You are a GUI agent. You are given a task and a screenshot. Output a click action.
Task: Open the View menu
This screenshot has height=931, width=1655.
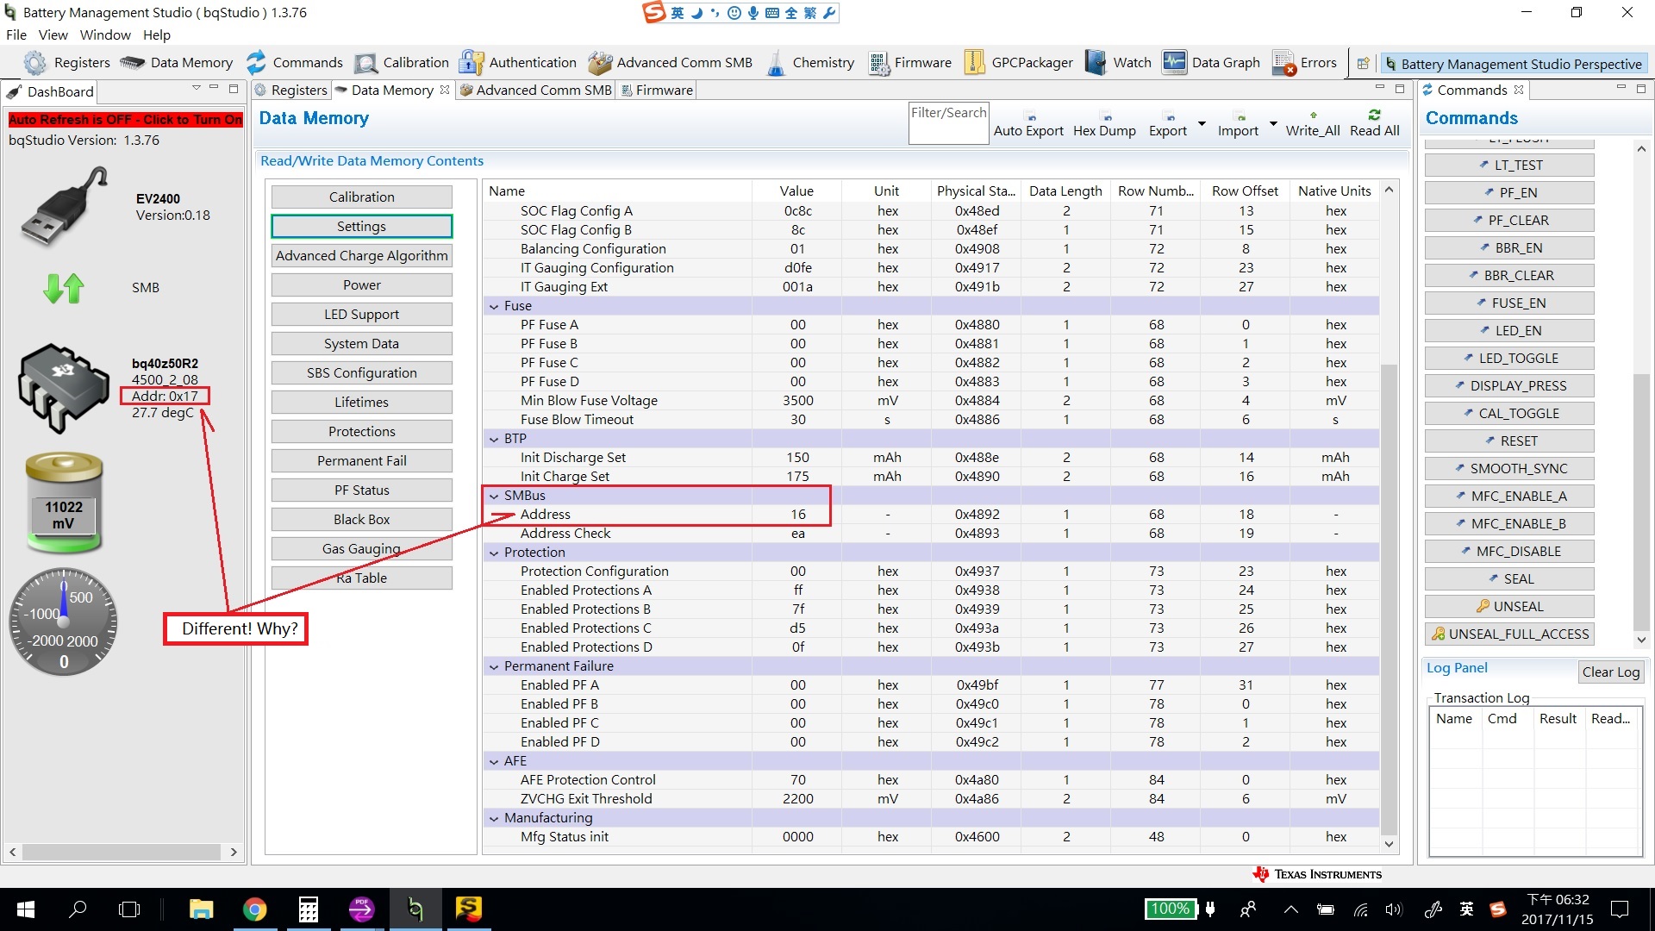[53, 35]
